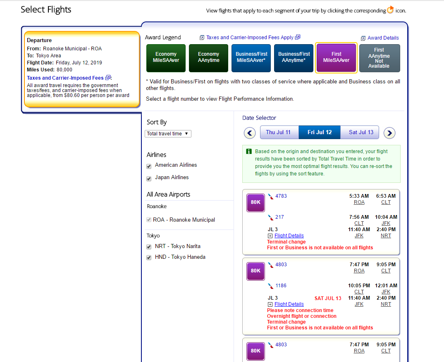Go to next dates with right arrow
Screen dimensions: 444x362
[389, 132]
